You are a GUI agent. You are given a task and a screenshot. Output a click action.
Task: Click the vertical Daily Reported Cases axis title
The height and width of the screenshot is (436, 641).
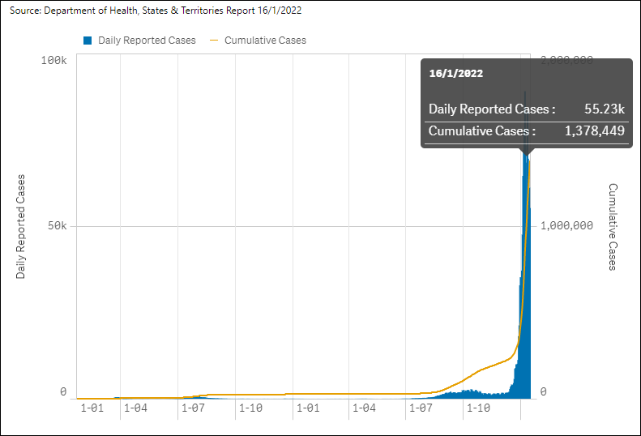pos(21,226)
